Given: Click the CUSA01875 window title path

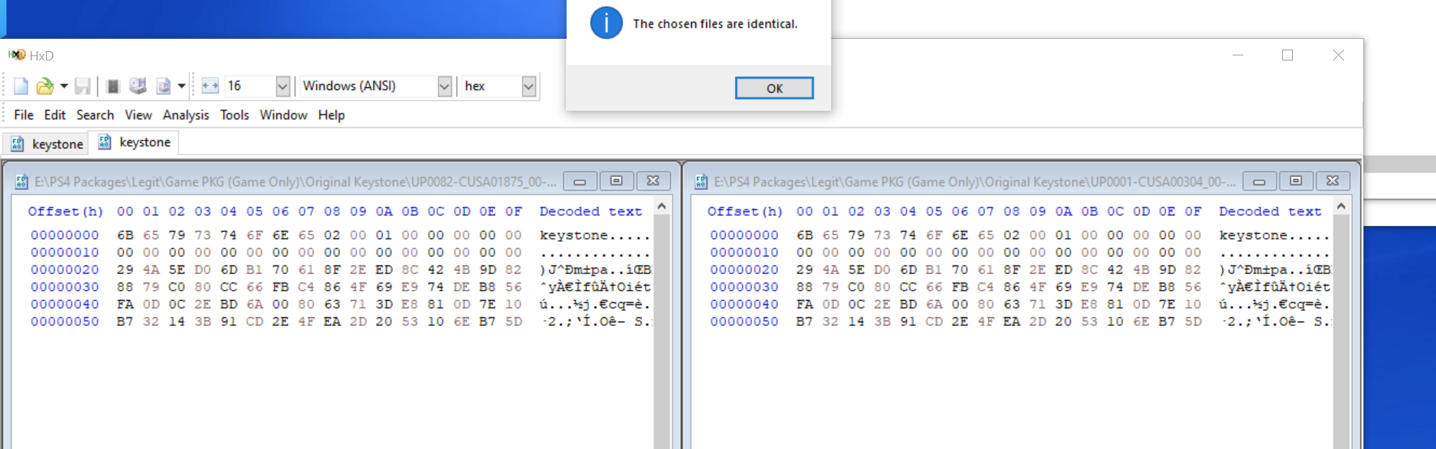Looking at the screenshot, I should [x=295, y=182].
